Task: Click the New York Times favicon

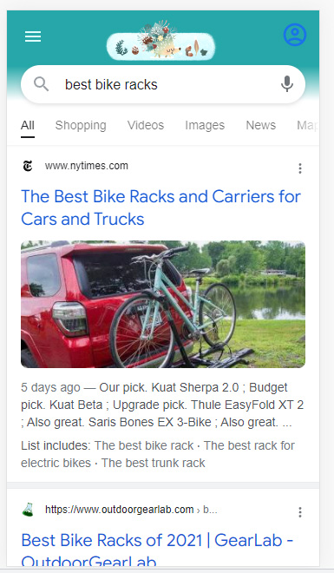Action: [x=28, y=166]
